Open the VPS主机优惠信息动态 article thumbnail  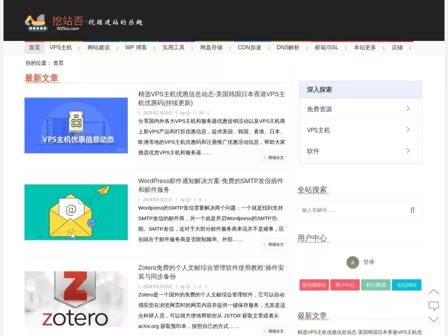tap(76, 125)
